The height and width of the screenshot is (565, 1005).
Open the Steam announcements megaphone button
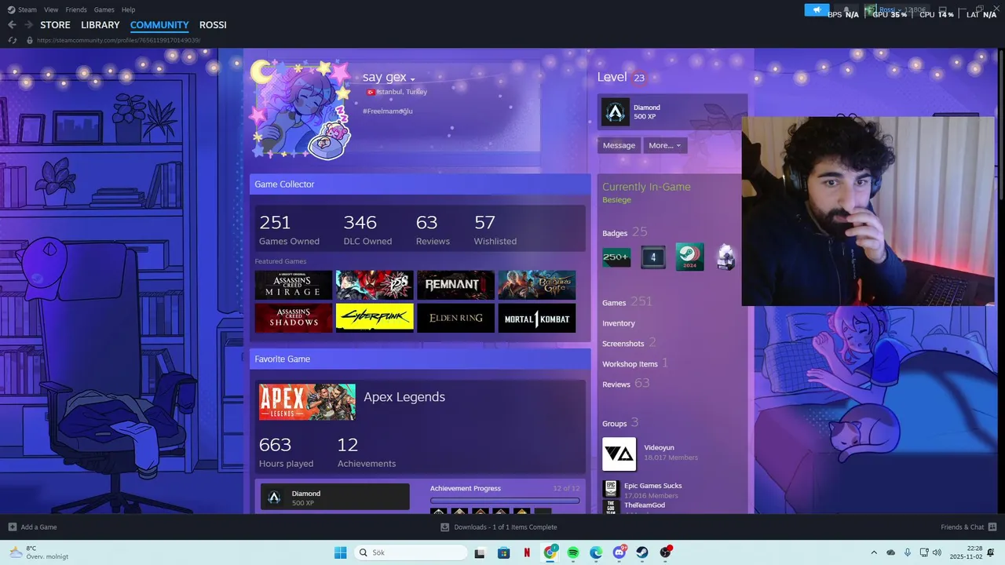coord(817,9)
